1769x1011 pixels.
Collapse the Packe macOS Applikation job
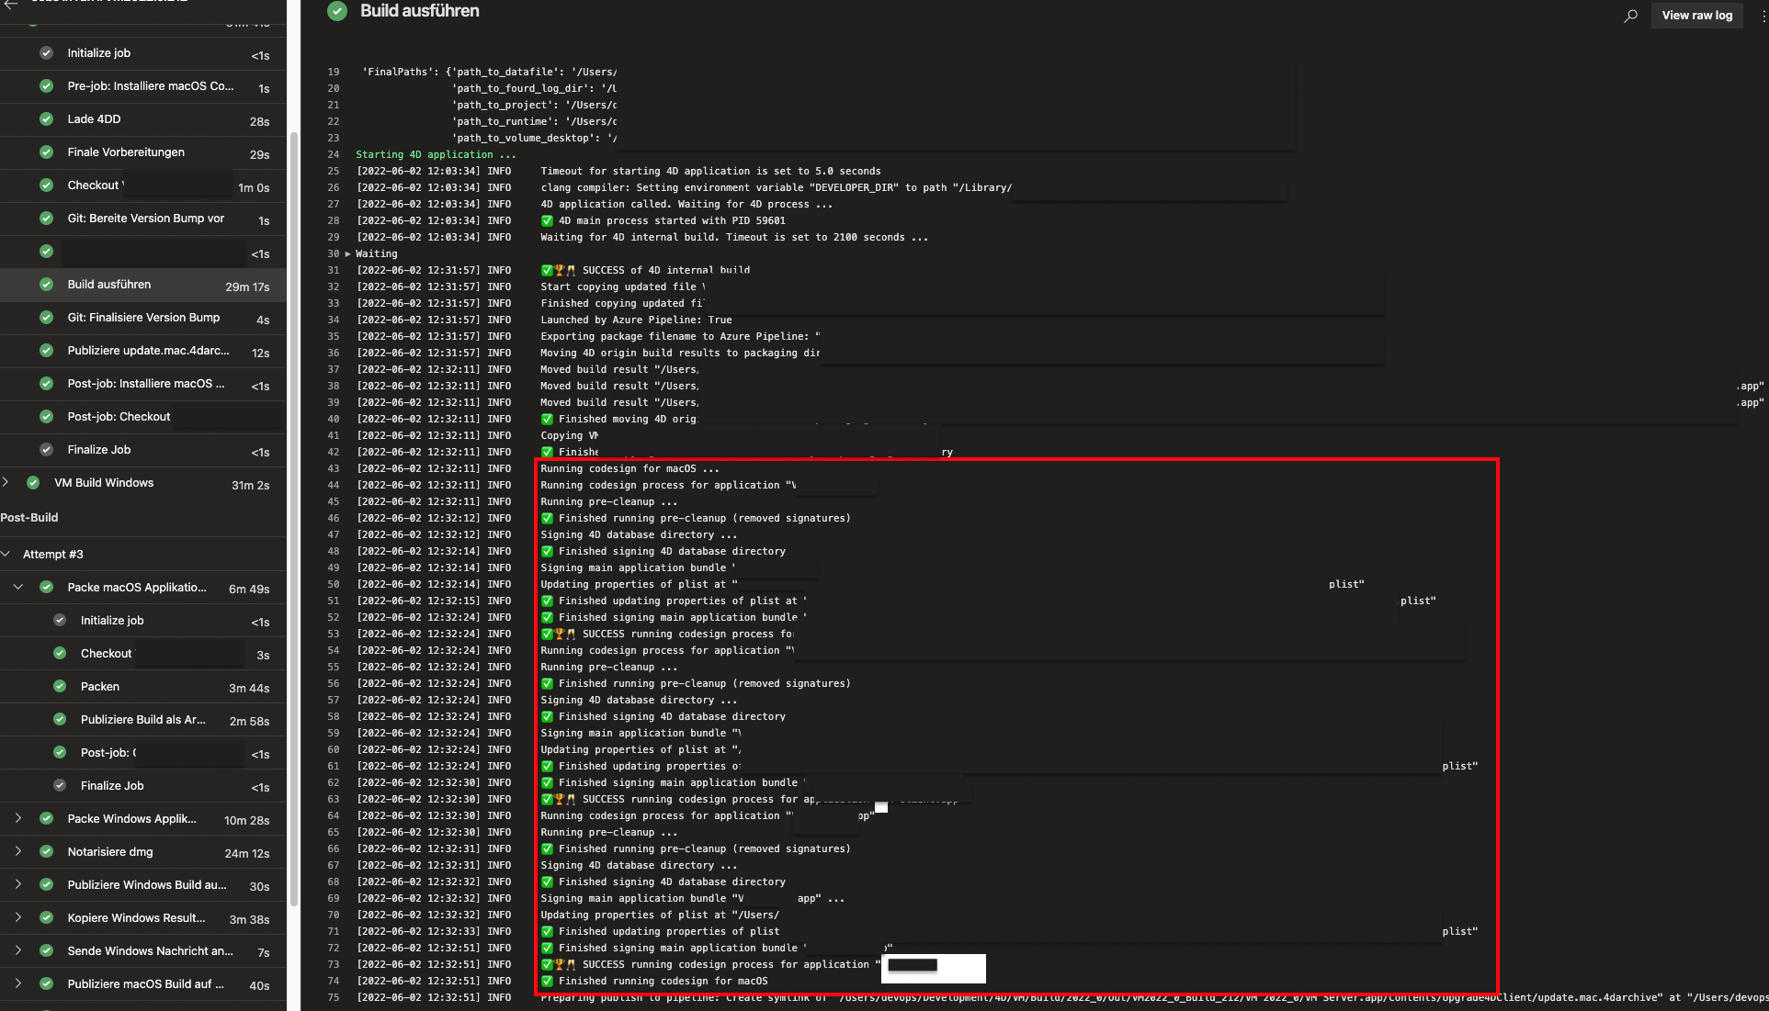tap(18, 588)
